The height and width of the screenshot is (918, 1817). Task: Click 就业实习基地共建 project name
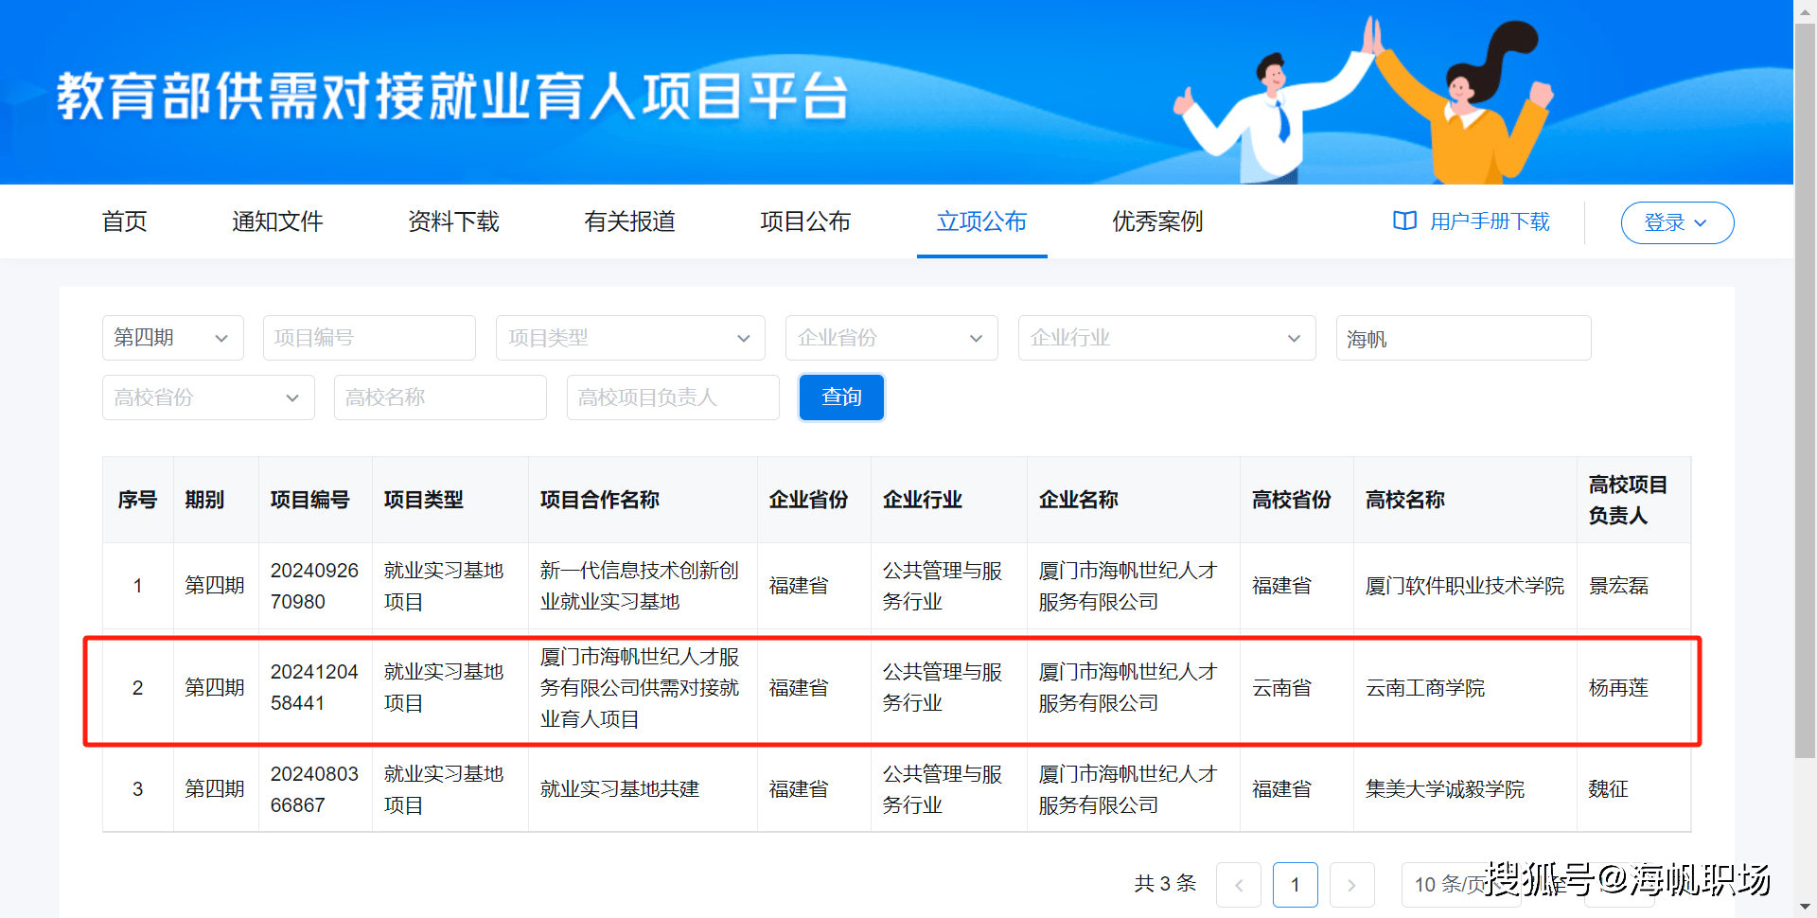coord(620,789)
